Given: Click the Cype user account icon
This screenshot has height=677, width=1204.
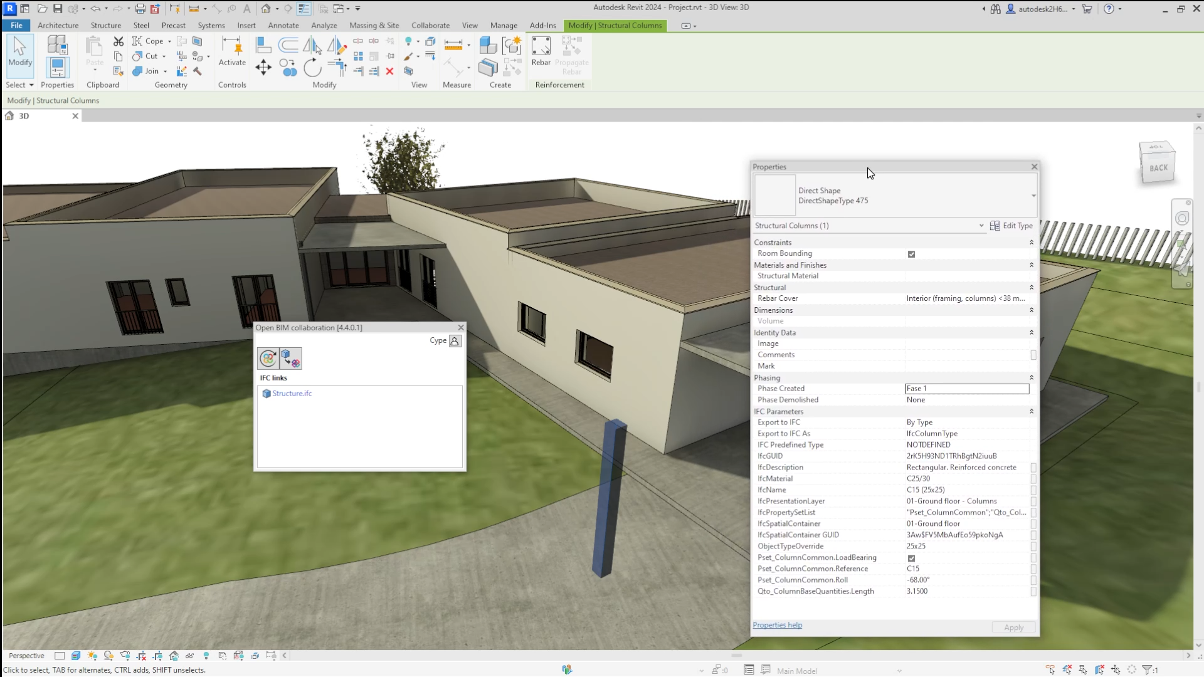Looking at the screenshot, I should (x=455, y=341).
